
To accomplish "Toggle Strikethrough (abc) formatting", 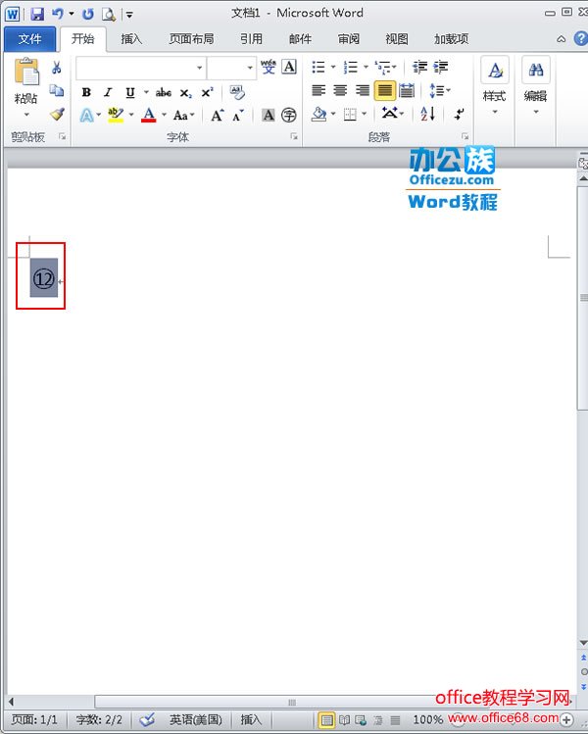I will pos(164,92).
